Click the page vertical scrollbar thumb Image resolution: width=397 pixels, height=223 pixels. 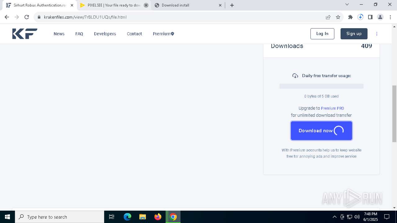395,114
